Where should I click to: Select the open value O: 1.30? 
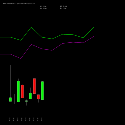click(x=43, y=8)
